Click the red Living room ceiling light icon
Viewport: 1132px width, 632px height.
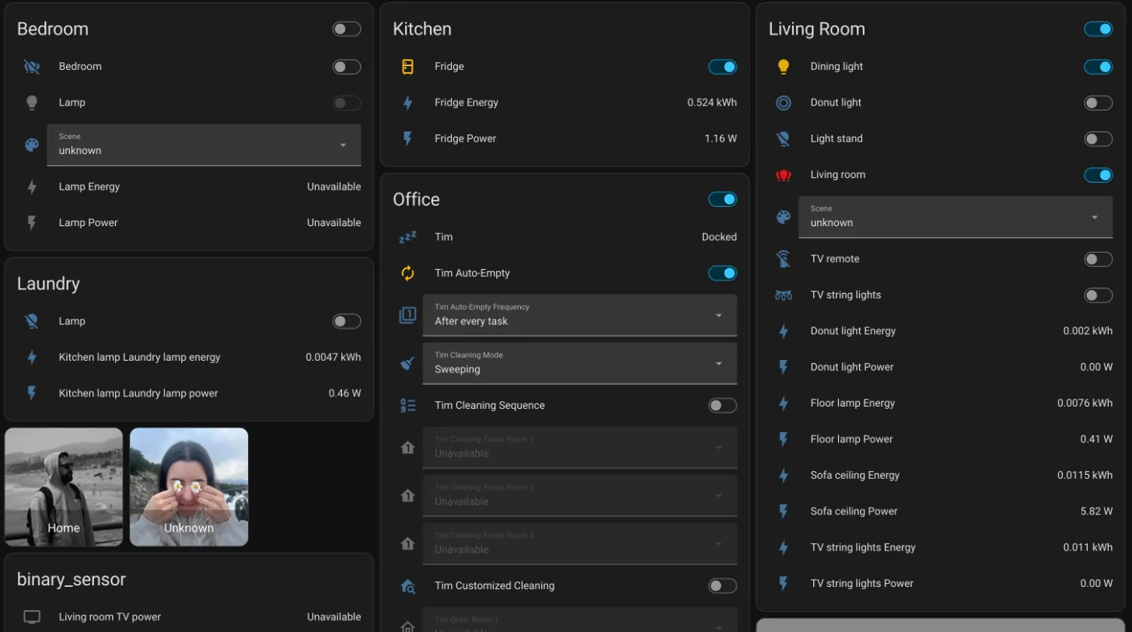click(784, 175)
